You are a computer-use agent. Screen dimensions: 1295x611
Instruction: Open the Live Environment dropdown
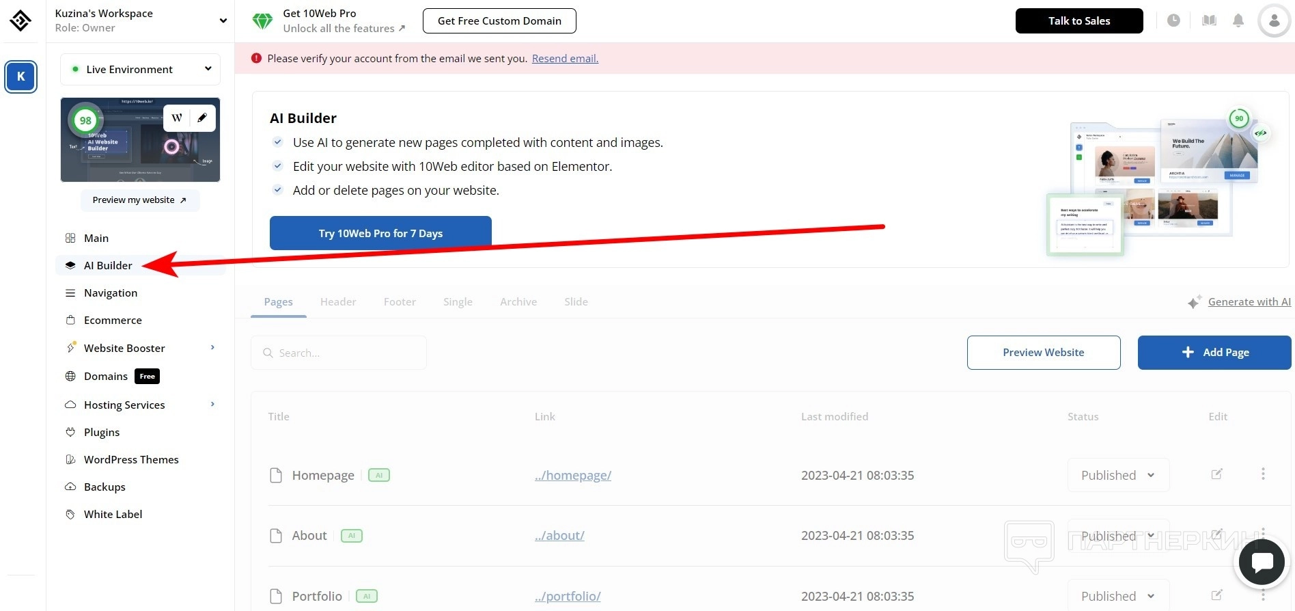(141, 69)
